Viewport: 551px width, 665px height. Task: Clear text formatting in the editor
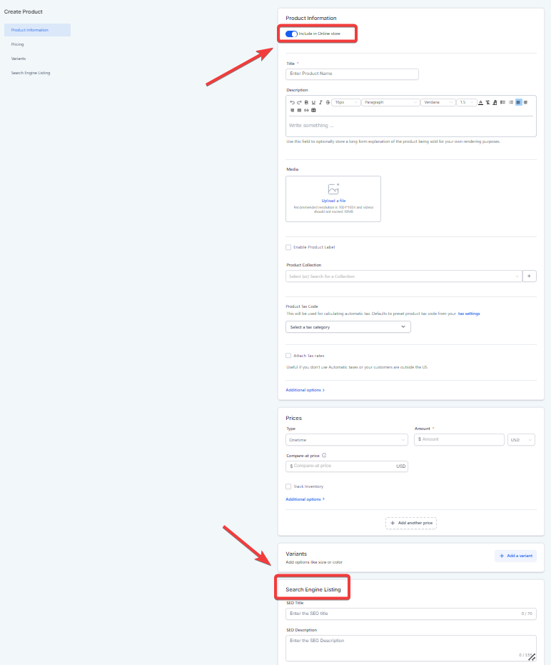tap(488, 102)
